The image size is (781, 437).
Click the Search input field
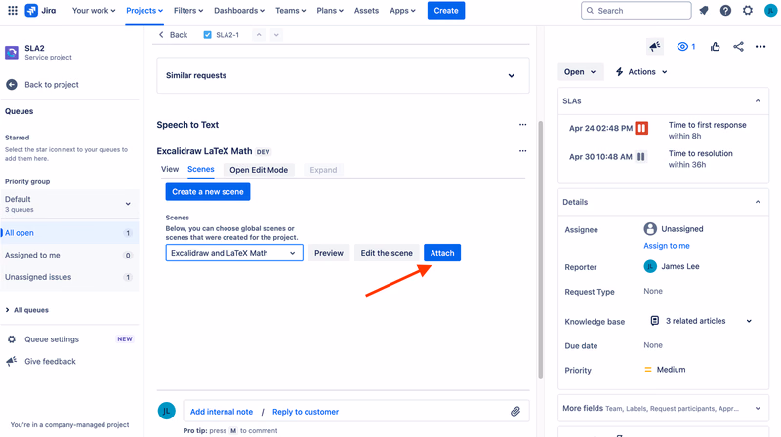[637, 11]
